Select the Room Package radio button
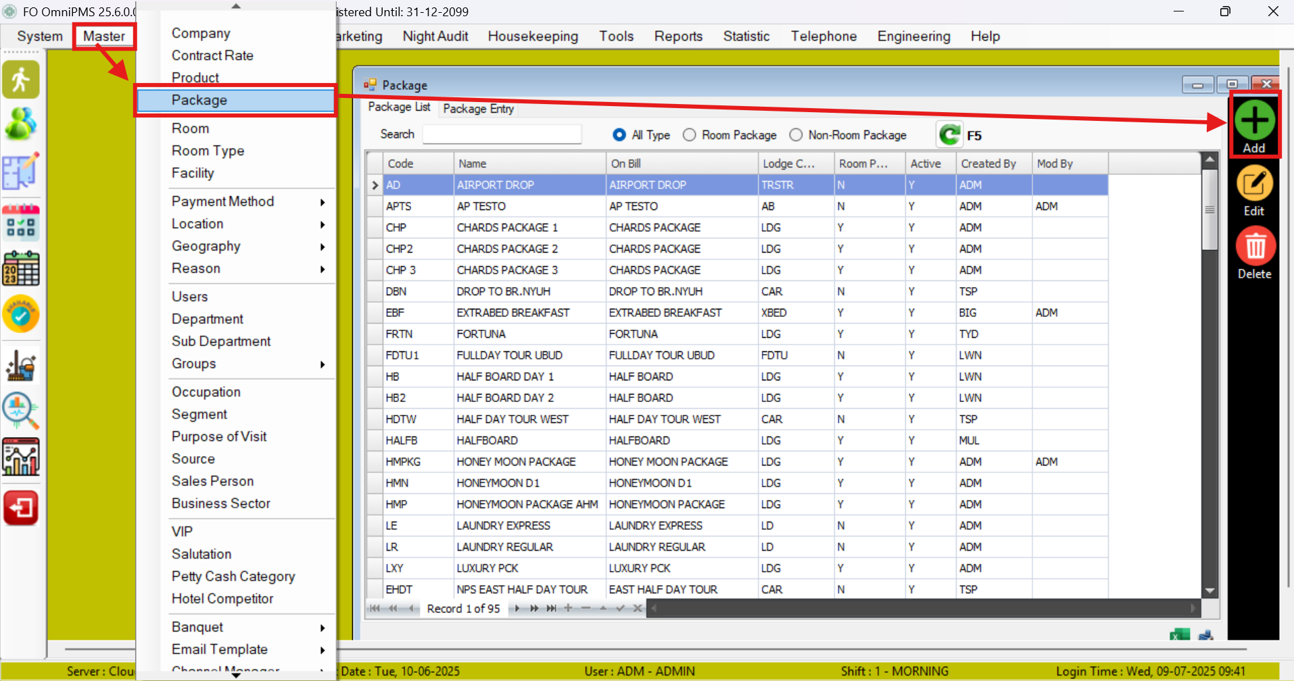Image resolution: width=1294 pixels, height=681 pixels. point(690,135)
